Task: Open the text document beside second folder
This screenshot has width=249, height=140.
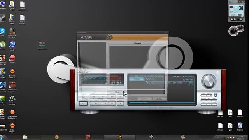Action: (x=22, y=19)
